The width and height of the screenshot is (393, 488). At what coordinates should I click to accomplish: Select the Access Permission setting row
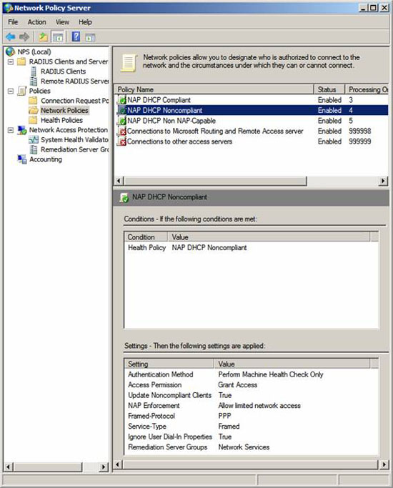(x=252, y=384)
